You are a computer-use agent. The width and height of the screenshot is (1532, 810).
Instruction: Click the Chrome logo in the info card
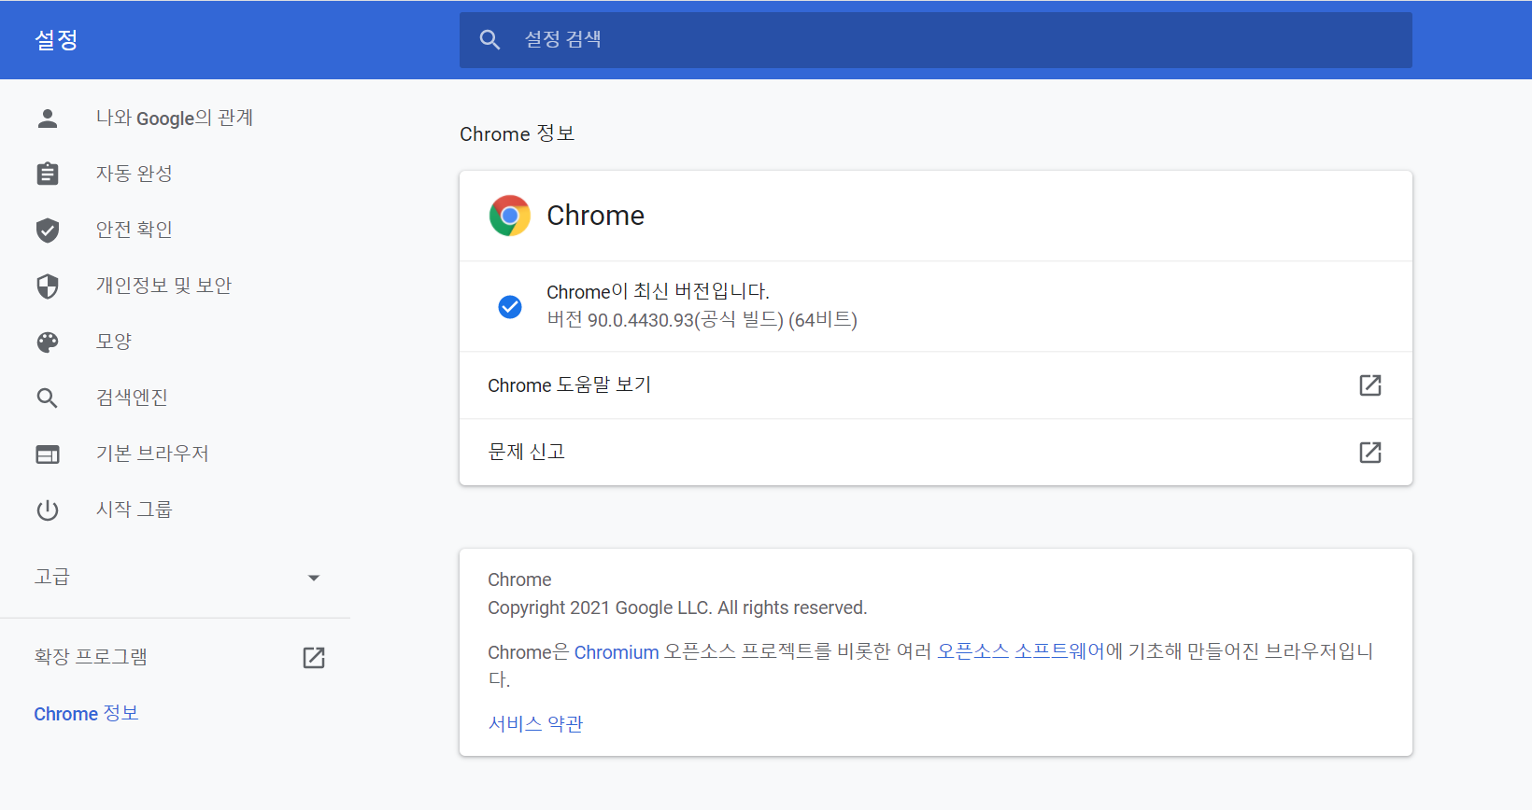point(510,216)
